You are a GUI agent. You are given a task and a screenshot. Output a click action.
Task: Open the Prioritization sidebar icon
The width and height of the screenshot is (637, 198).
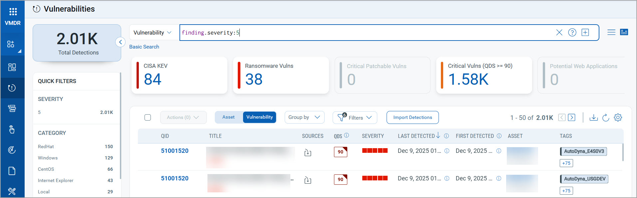12,108
